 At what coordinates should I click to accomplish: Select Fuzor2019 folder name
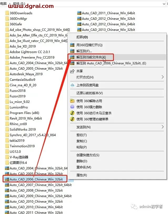(18, 96)
